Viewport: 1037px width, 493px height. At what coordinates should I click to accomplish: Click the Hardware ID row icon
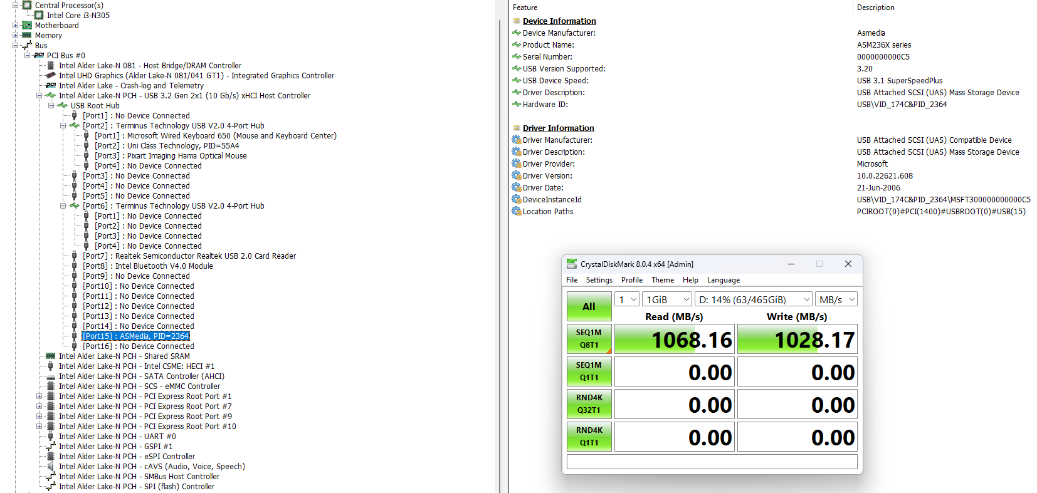point(517,104)
